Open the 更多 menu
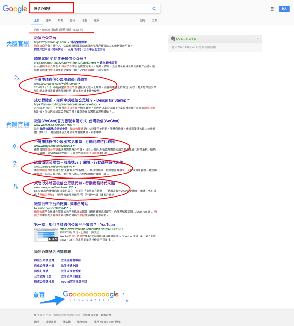Viewport: 294px width, 326px height. click(x=96, y=20)
